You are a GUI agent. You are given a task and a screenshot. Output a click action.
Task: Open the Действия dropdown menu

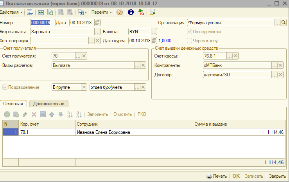point(11,12)
